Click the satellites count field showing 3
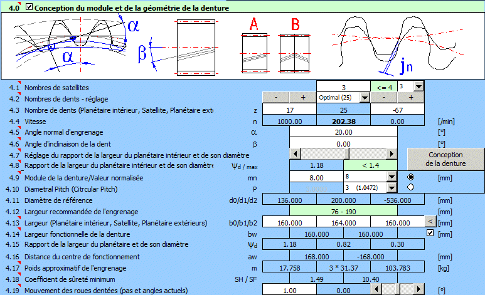Screen dimensions: 485x295 click(x=343, y=87)
